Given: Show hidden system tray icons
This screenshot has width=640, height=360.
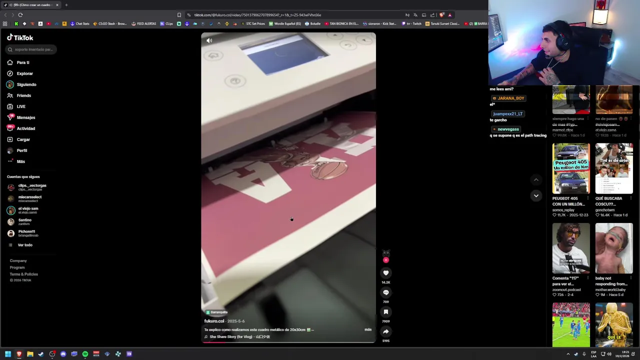Looking at the screenshot, I should (568, 354).
